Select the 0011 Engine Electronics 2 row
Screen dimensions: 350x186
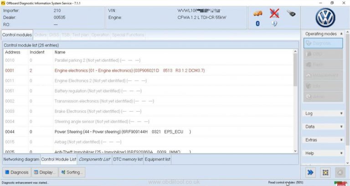tap(148, 81)
